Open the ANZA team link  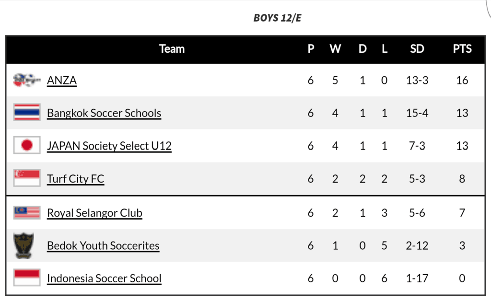(x=62, y=81)
